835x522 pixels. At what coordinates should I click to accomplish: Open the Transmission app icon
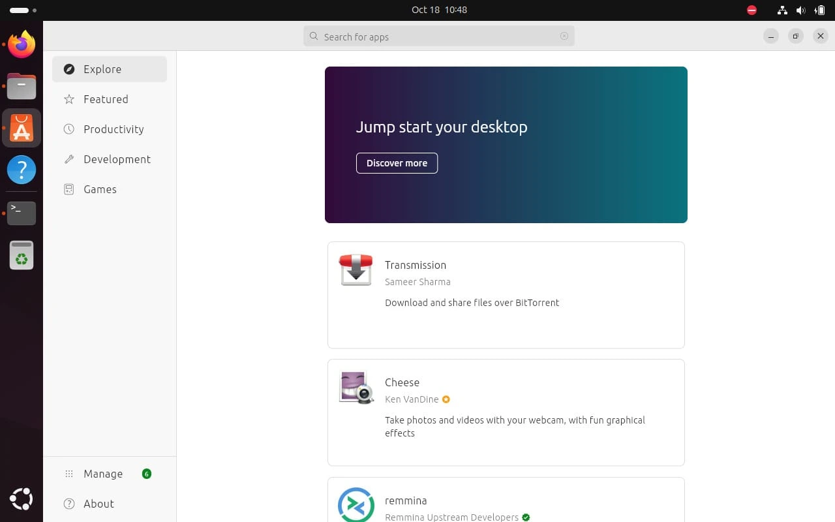click(356, 270)
